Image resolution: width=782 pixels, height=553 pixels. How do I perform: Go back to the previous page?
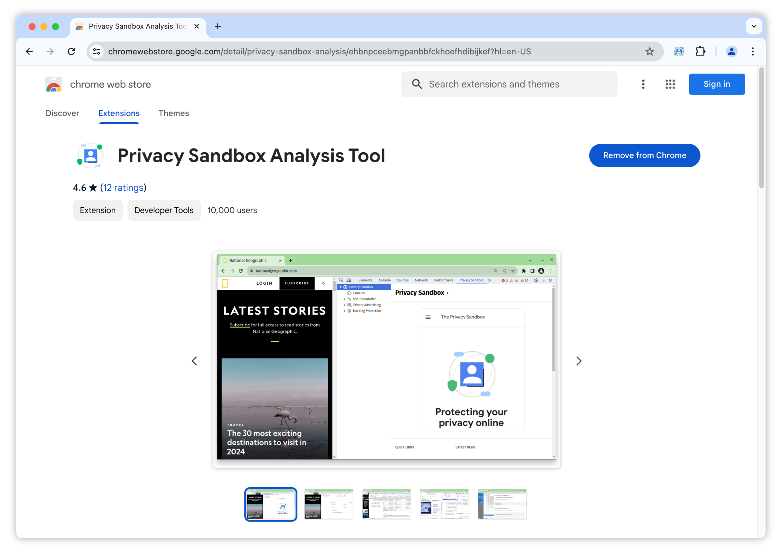(29, 51)
